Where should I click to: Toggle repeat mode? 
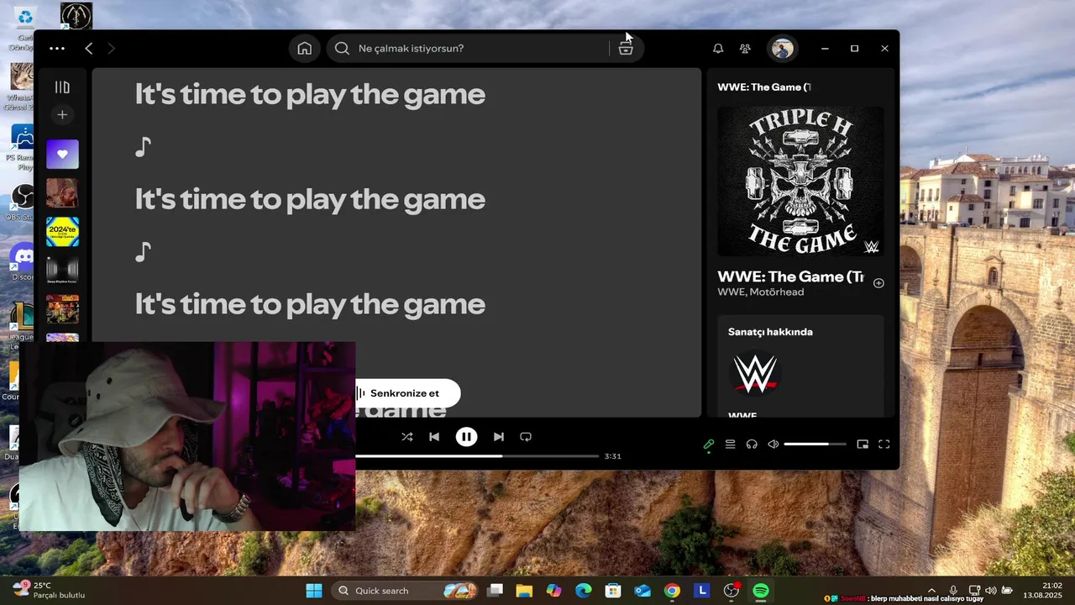tap(526, 437)
